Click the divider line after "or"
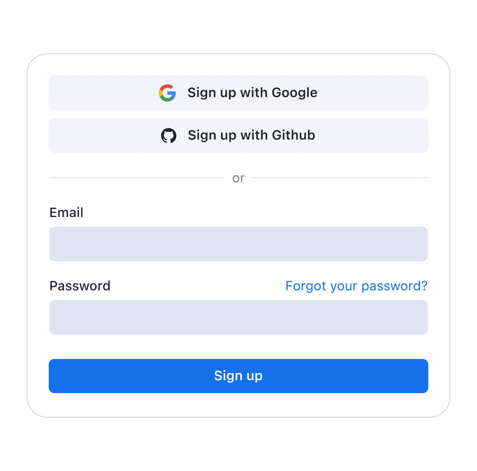This screenshot has height=471, width=477. 340,177
